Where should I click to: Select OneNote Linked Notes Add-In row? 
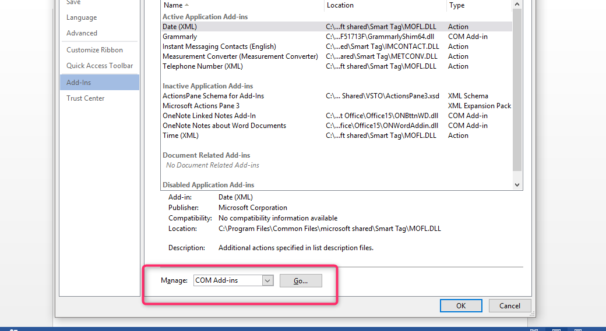pos(336,116)
